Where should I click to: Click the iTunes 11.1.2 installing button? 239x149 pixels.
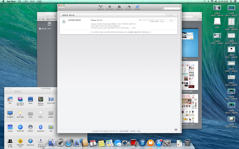[x=171, y=21]
